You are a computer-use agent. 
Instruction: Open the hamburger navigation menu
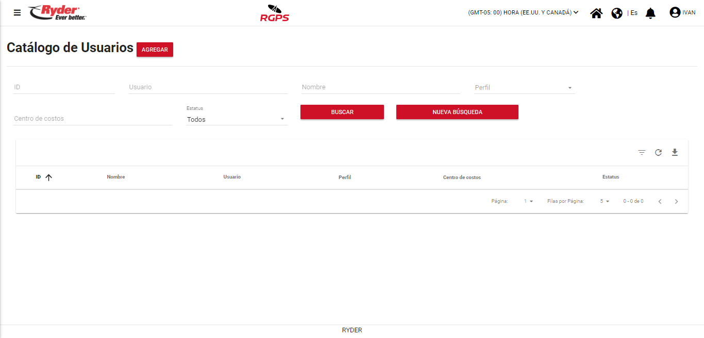(x=18, y=13)
